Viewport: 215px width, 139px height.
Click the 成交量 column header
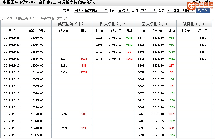[64, 31]
